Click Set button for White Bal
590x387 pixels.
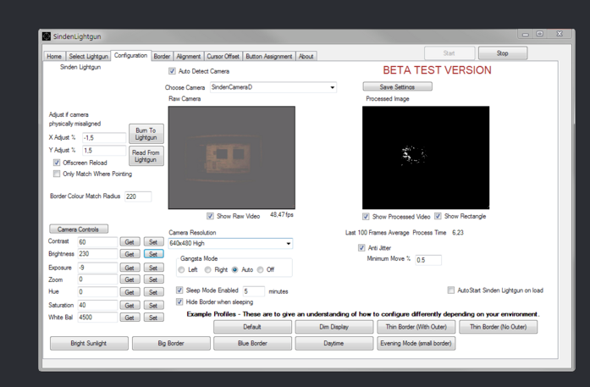pyautogui.click(x=153, y=318)
